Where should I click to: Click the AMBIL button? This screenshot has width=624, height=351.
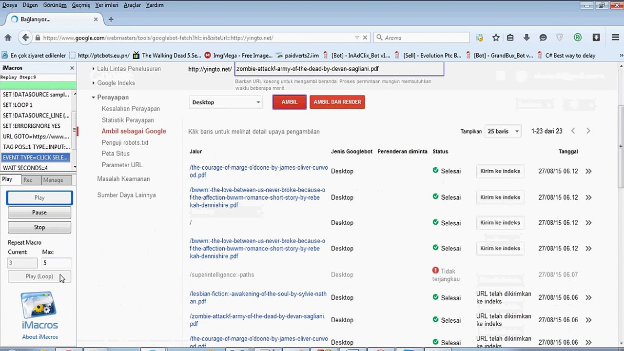(290, 102)
